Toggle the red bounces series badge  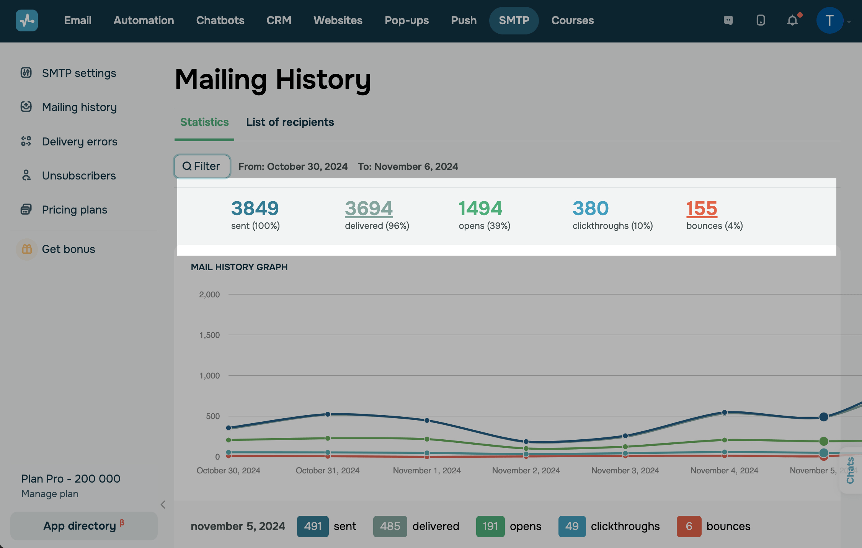click(689, 526)
